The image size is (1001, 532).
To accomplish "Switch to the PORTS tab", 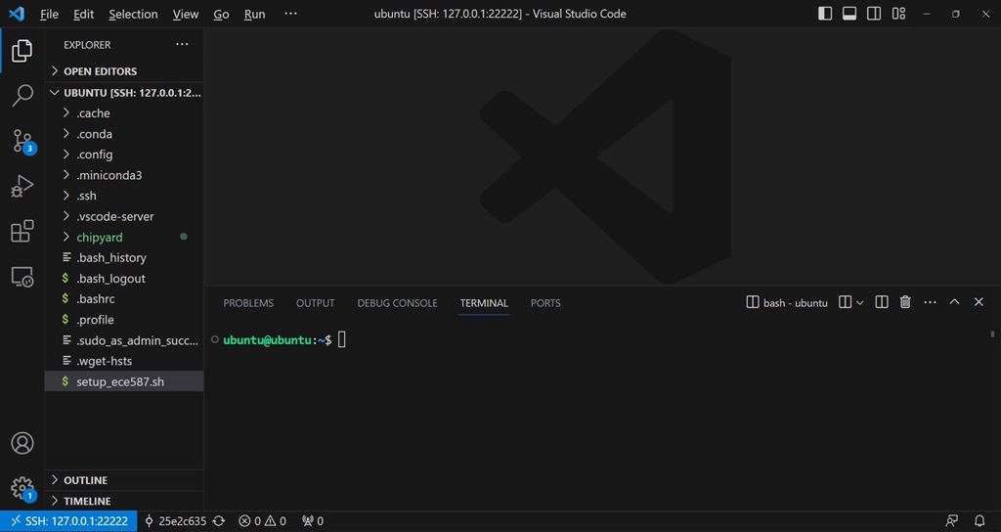I will click(545, 303).
